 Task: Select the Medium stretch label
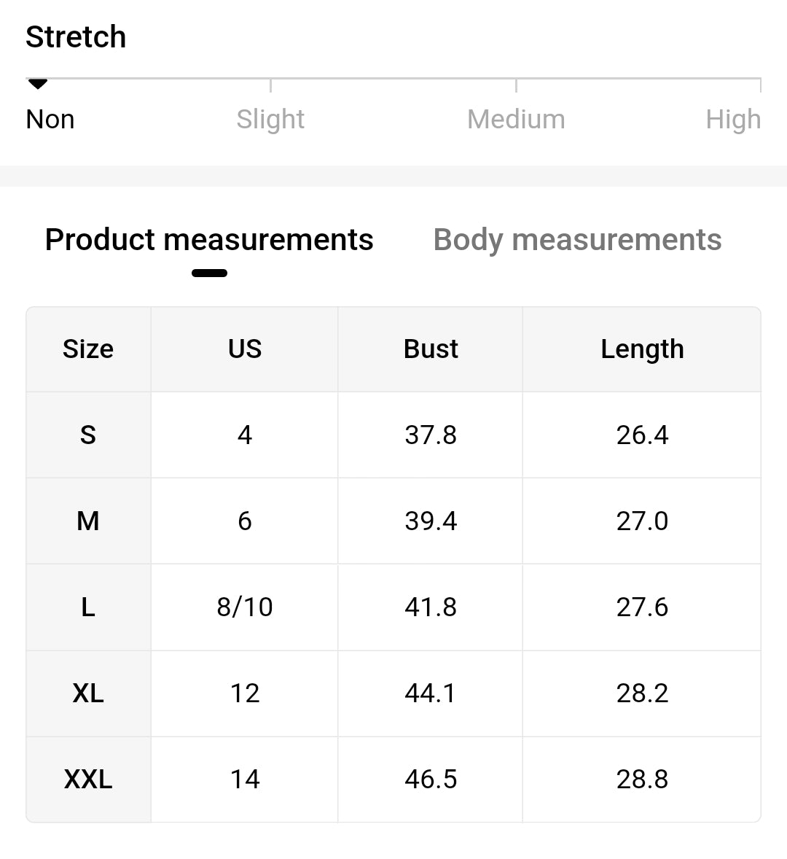[x=516, y=119]
